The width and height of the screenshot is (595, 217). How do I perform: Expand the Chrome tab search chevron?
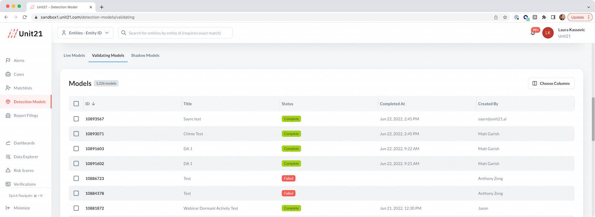[x=588, y=7]
